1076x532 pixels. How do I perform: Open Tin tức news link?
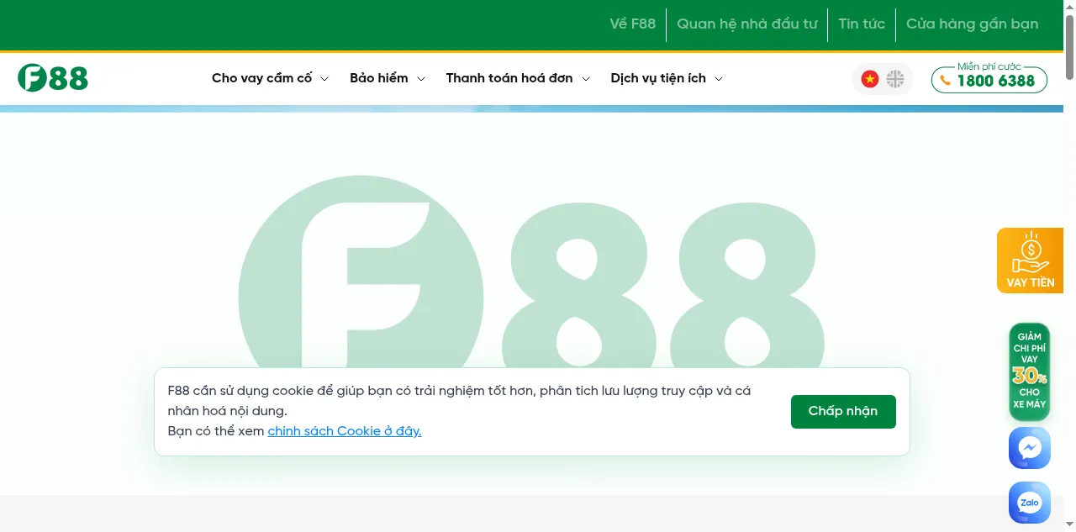click(x=862, y=24)
